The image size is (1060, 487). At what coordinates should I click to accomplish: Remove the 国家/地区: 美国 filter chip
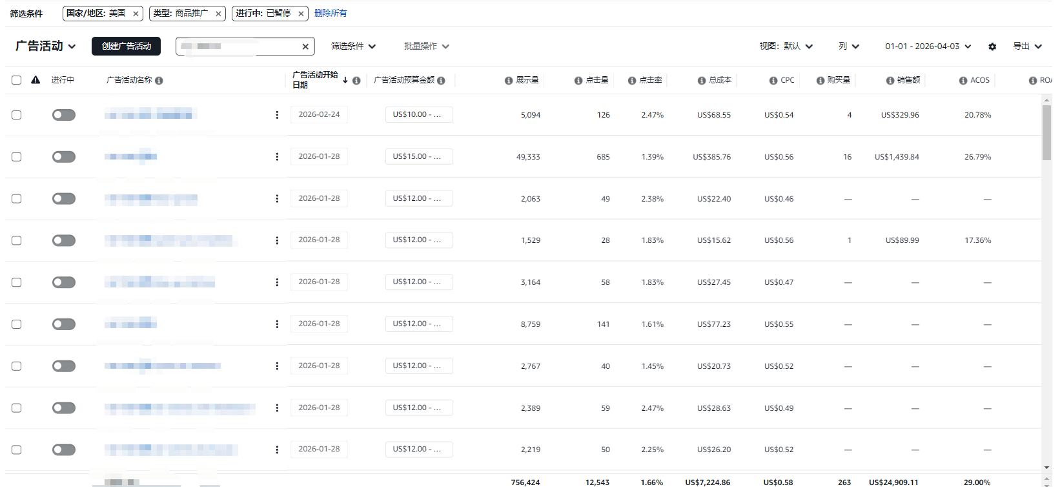pyautogui.click(x=136, y=14)
